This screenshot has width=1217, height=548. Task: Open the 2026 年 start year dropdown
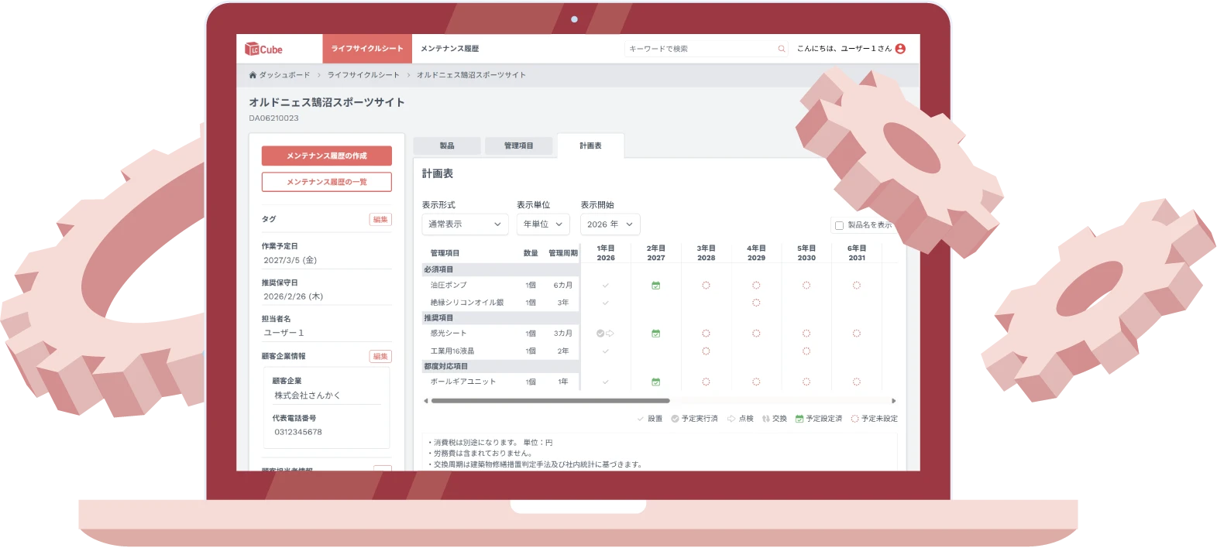point(610,224)
